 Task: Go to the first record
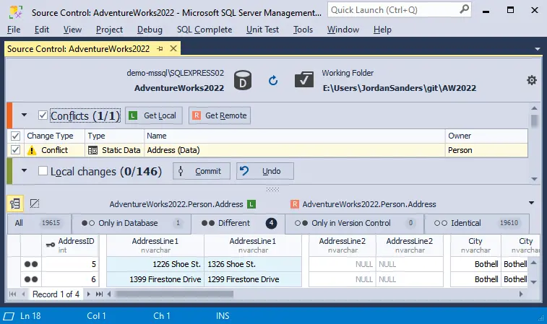12,294
